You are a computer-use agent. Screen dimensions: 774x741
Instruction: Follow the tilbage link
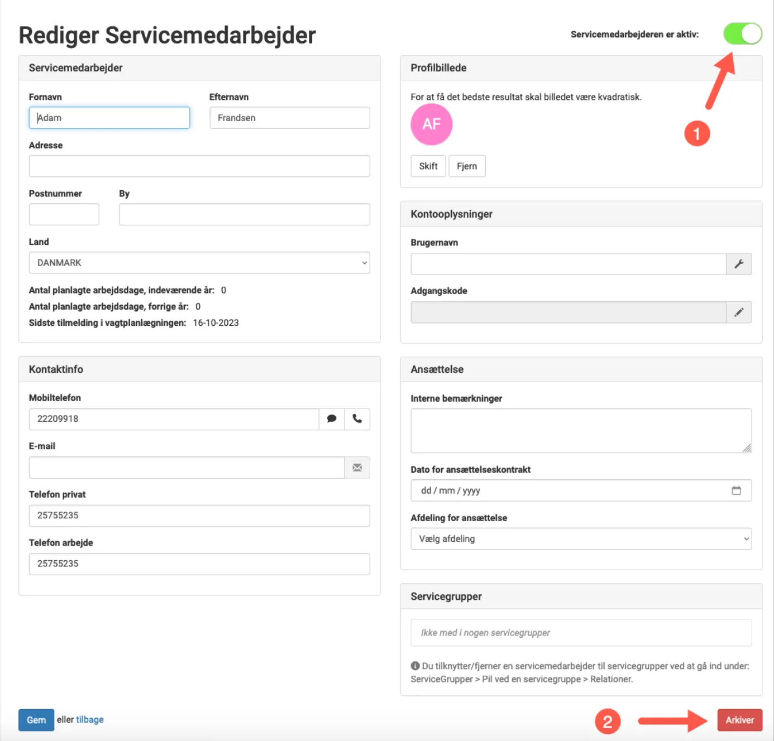(90, 720)
